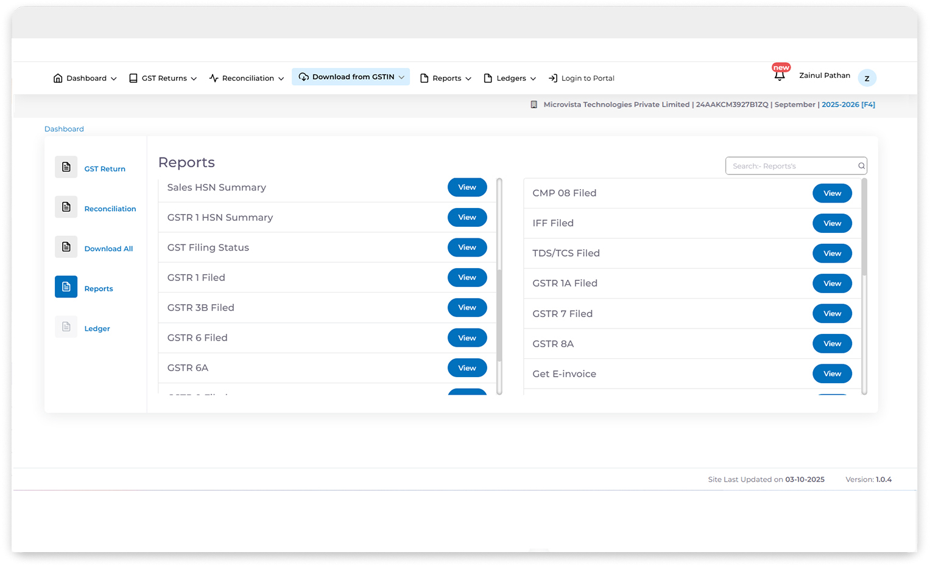Click the Reconciliation sidebar document icon

[66, 207]
